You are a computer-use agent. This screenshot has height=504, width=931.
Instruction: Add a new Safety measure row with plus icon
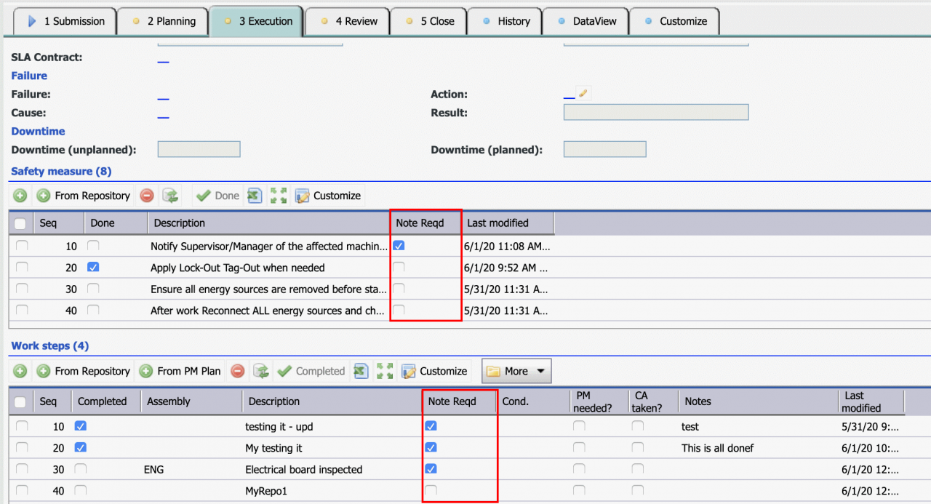20,196
